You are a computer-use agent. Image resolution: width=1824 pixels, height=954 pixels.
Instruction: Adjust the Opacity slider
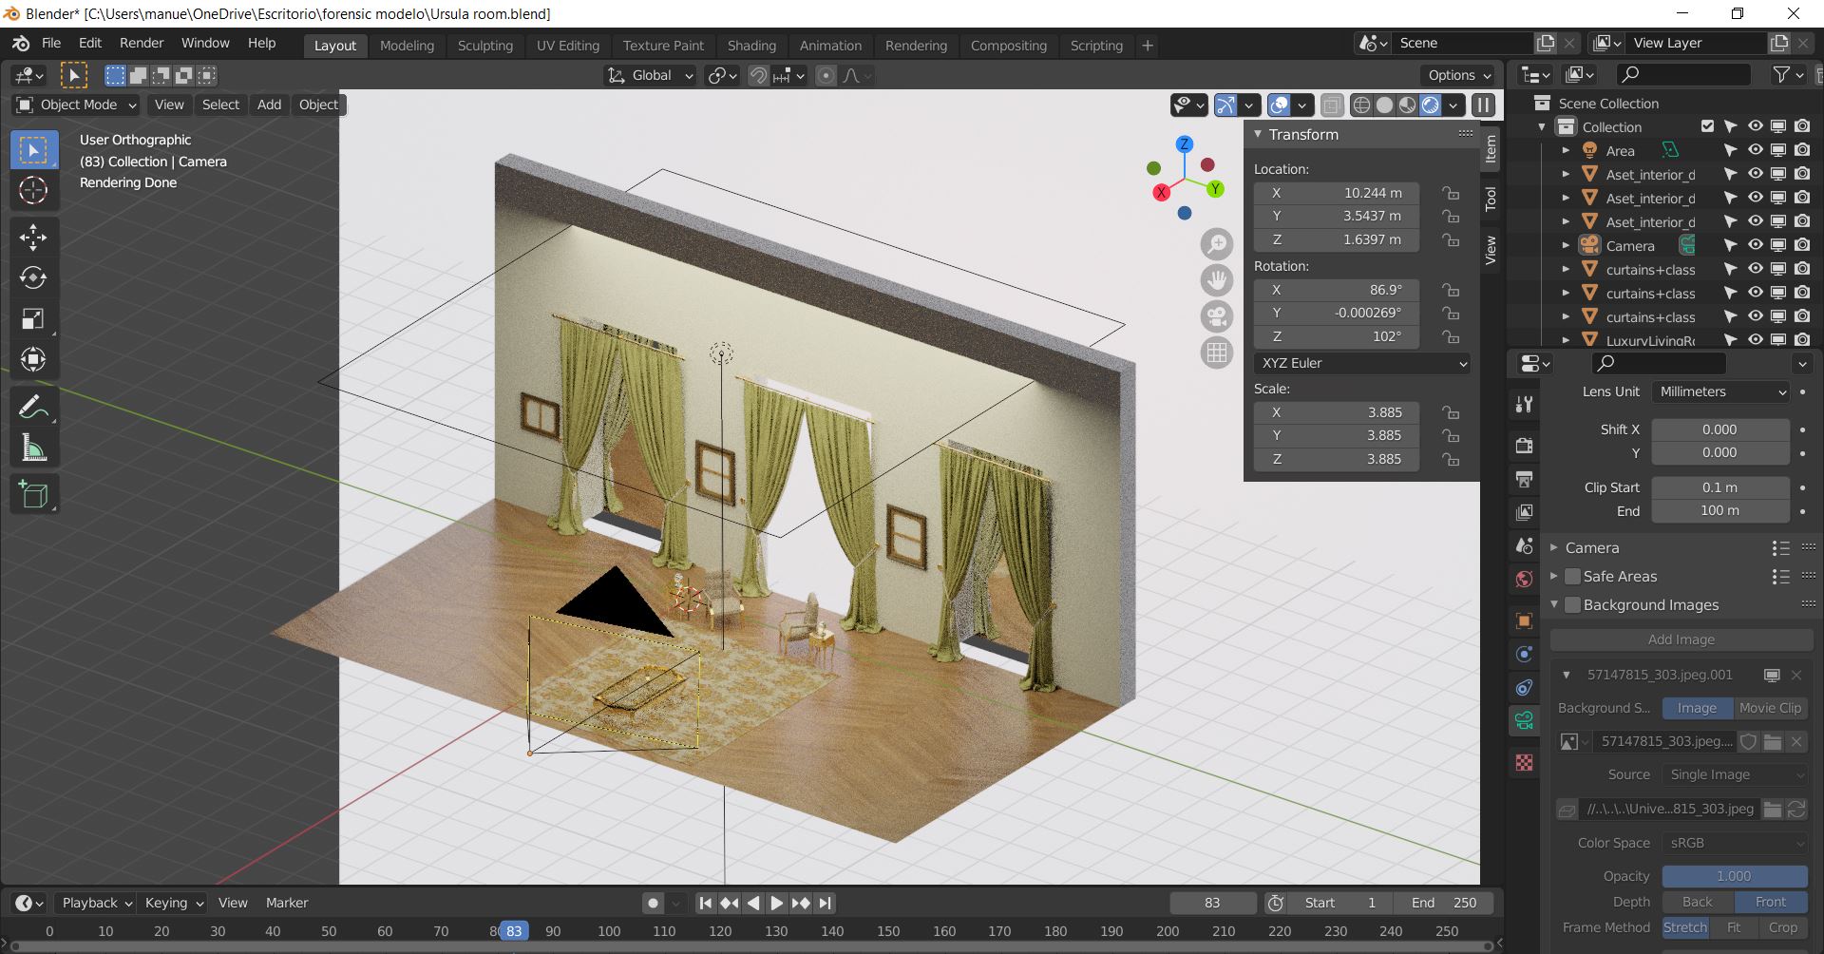pos(1734,876)
